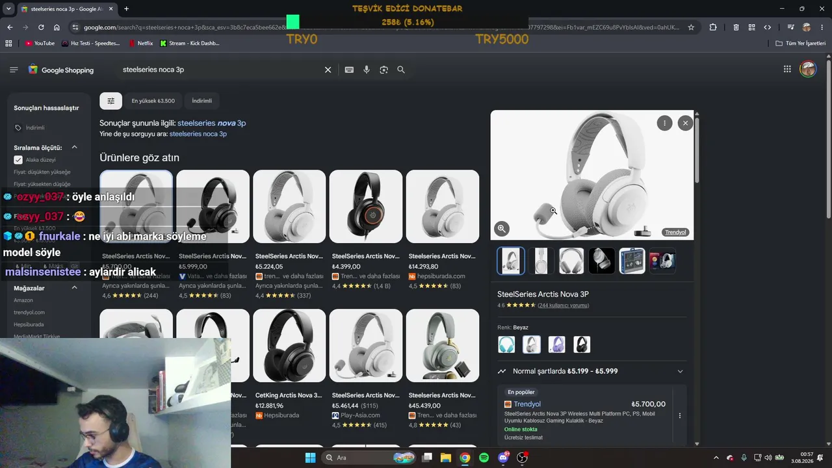832x468 pixels.
Task: Select the black headset color swatch
Action: (x=582, y=344)
